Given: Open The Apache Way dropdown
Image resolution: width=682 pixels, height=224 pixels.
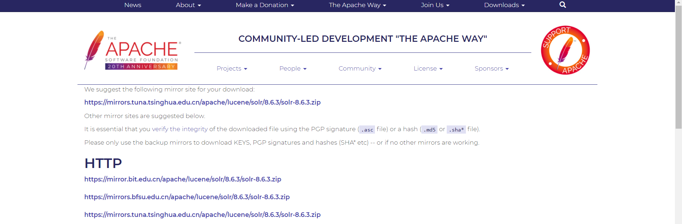Looking at the screenshot, I should coord(358,5).
